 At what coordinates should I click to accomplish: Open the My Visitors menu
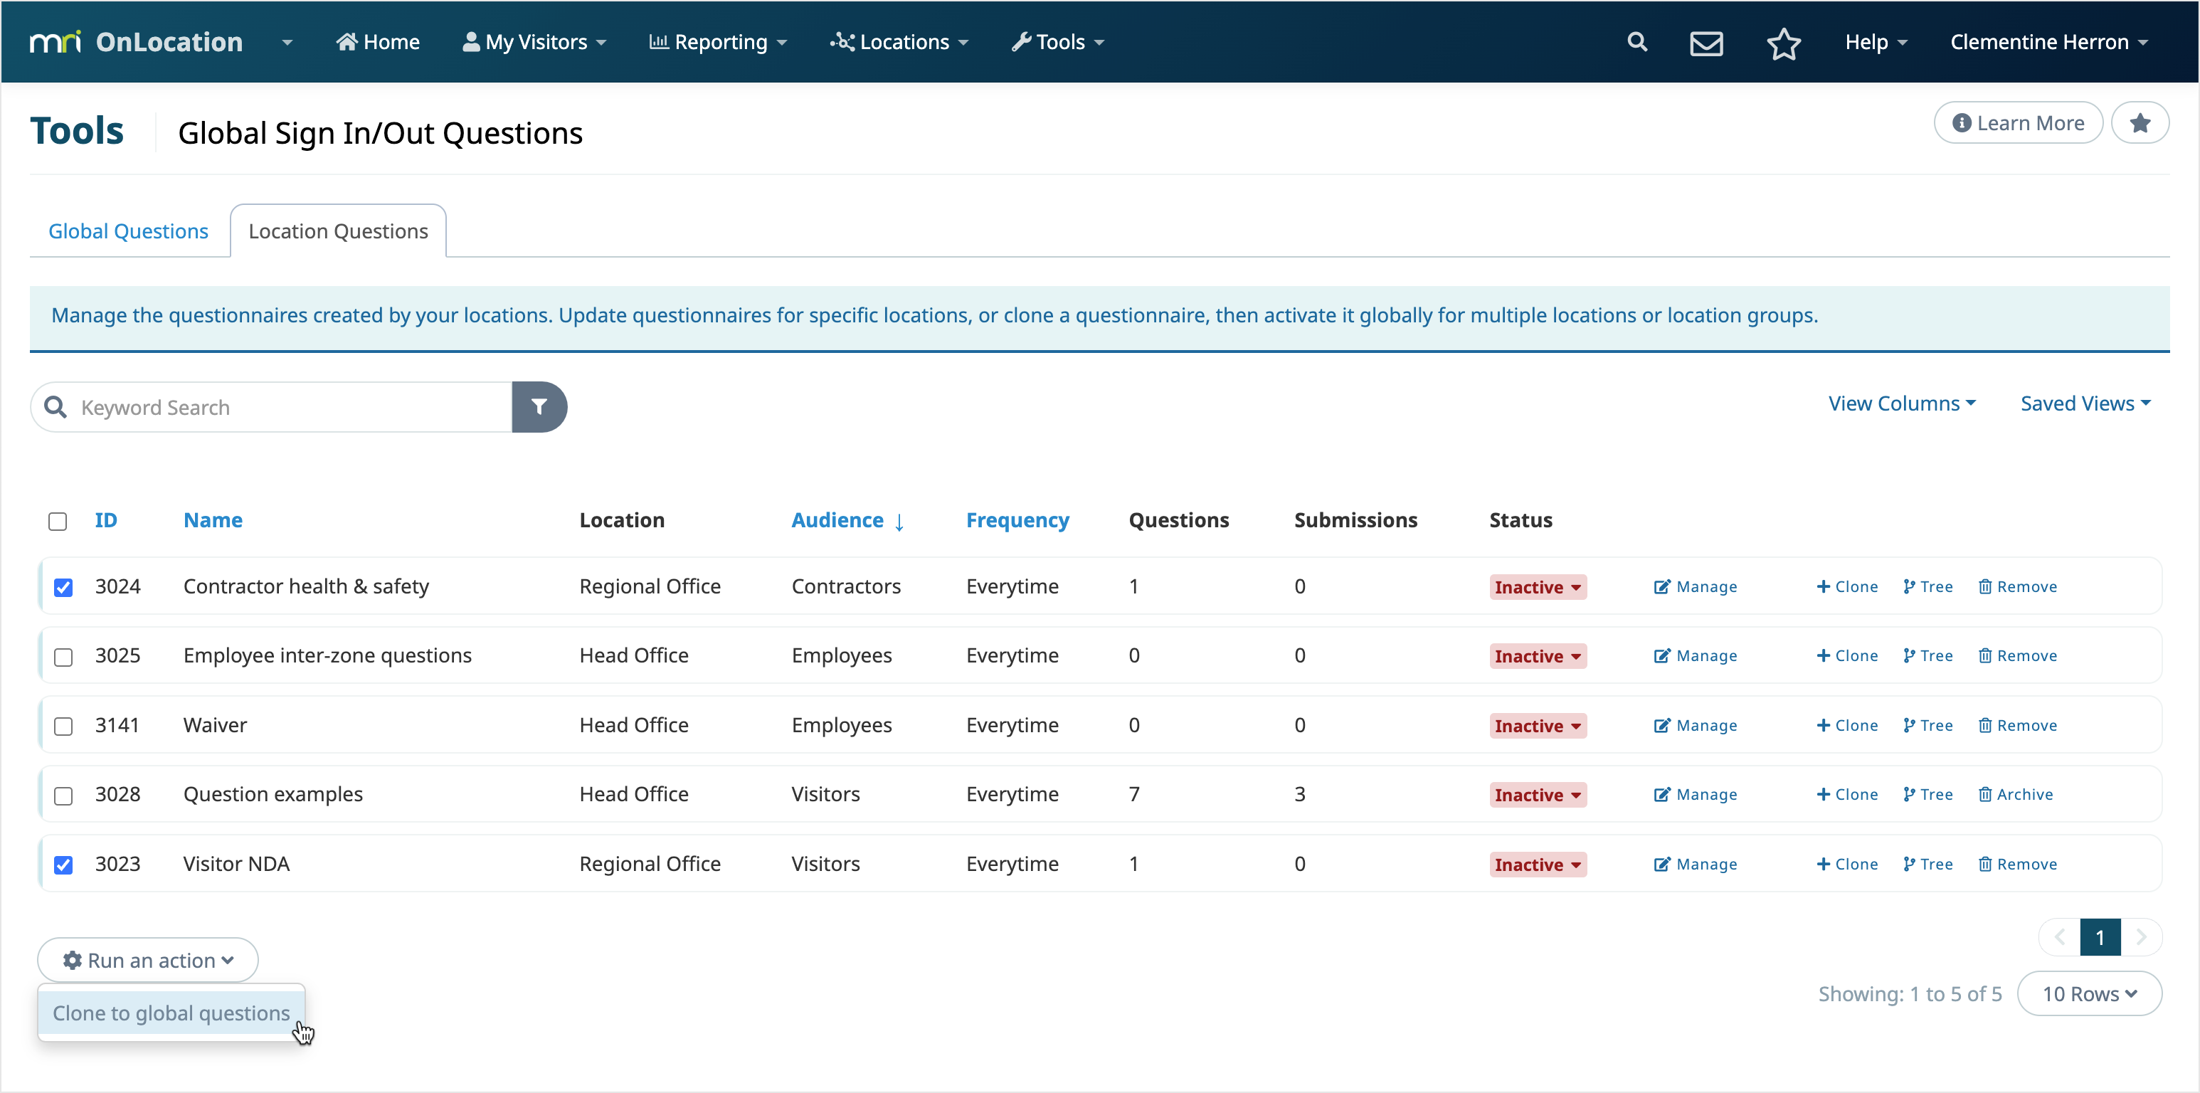[534, 42]
